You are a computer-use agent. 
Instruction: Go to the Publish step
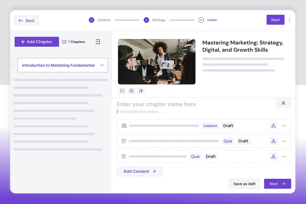[x=212, y=20]
